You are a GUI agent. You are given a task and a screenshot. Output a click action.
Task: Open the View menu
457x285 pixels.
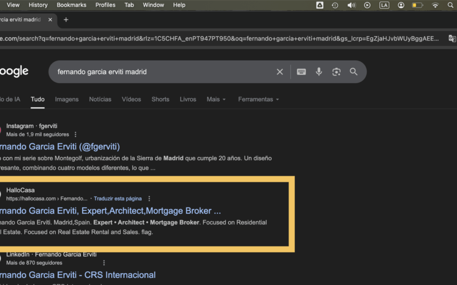click(x=13, y=5)
